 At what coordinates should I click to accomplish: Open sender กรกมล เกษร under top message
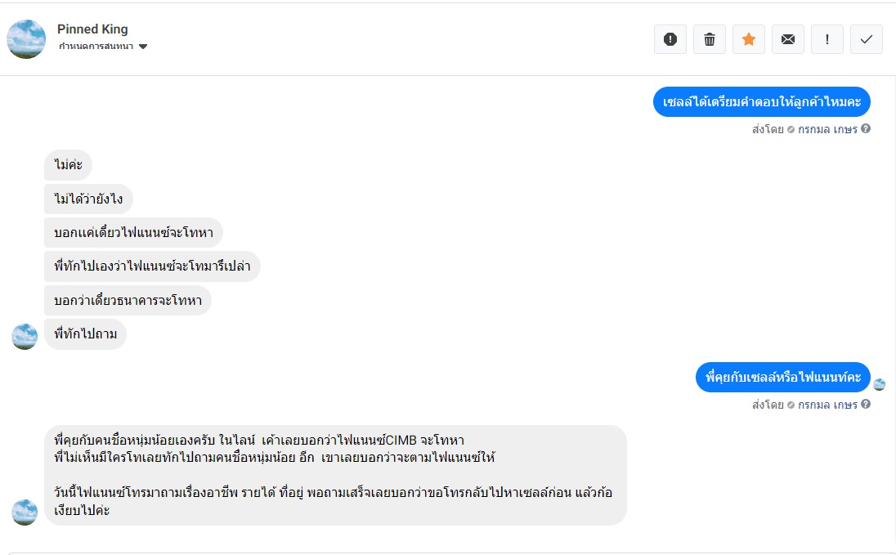coord(827,128)
